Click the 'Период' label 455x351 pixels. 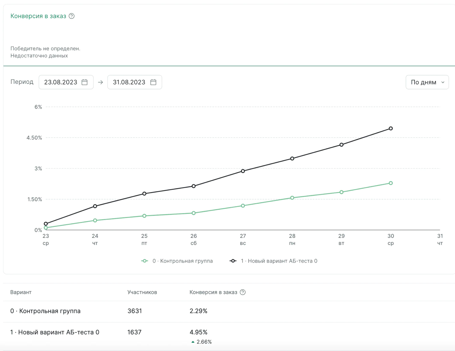(22, 82)
